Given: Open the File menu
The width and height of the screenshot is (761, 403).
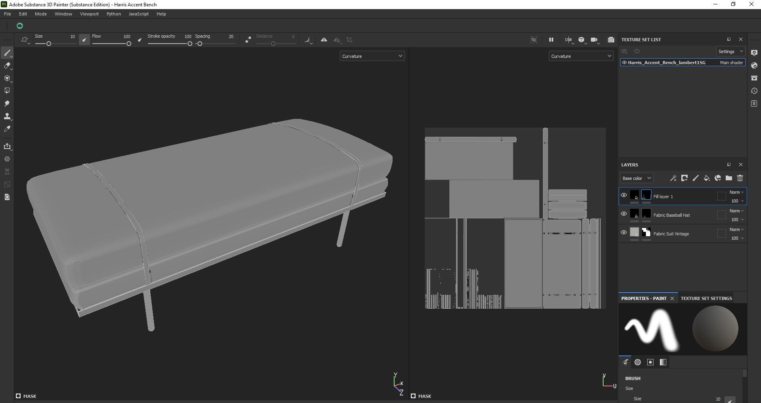Looking at the screenshot, I should tap(8, 14).
